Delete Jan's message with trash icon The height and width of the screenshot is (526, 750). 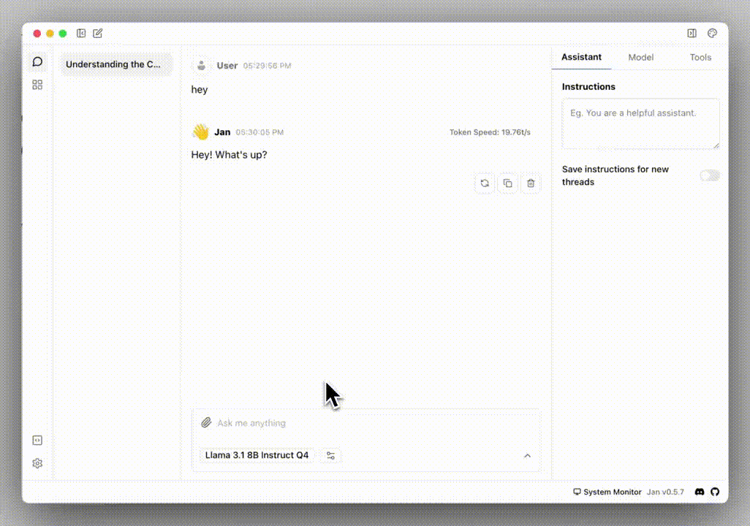point(531,183)
